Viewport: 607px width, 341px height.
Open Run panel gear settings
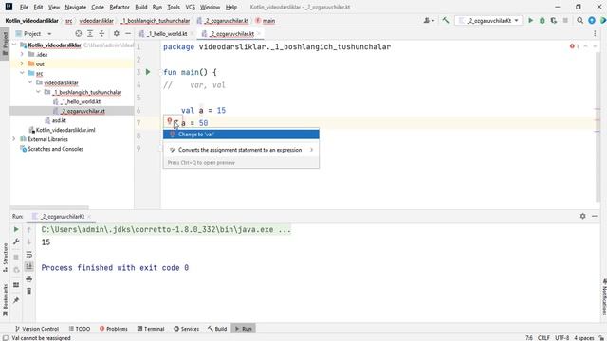click(582, 216)
